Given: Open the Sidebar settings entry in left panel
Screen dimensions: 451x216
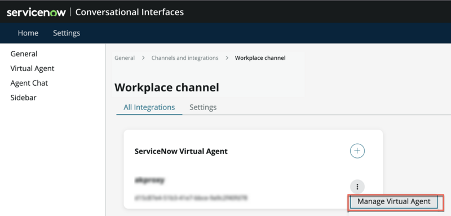Looking at the screenshot, I should point(23,98).
